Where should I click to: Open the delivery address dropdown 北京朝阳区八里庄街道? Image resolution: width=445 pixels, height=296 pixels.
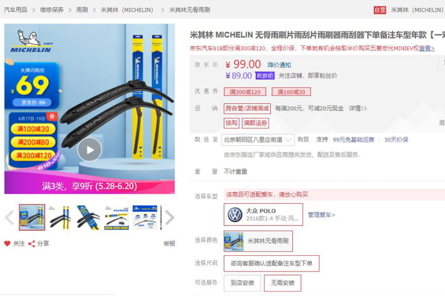pos(258,140)
